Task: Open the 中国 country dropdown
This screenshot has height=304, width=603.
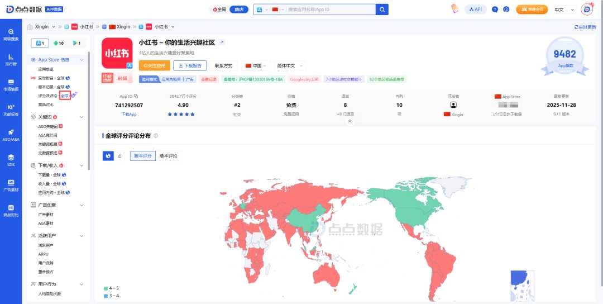Action: point(256,66)
